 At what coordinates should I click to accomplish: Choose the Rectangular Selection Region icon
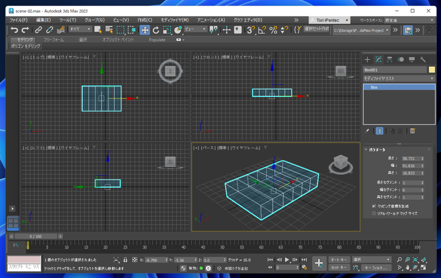(x=121, y=30)
